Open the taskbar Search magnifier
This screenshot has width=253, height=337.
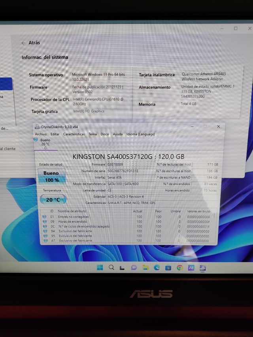(x=111, y=267)
